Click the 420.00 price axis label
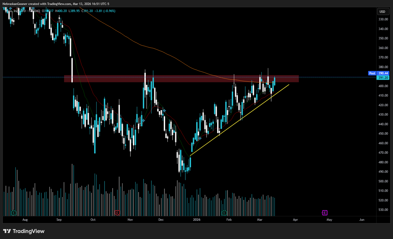393x239 pixels. coord(383,105)
